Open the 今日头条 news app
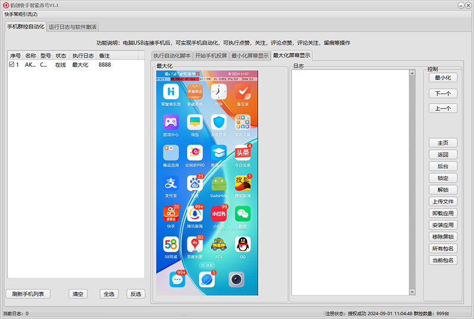 point(243,153)
